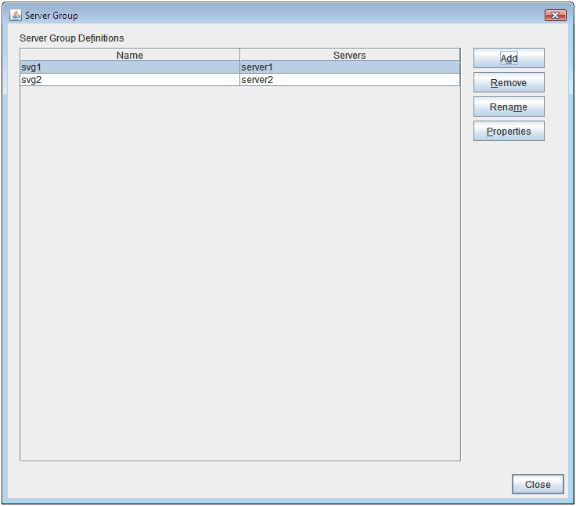The width and height of the screenshot is (576, 506).
Task: Click the Java icon in title bar
Action: [15, 15]
